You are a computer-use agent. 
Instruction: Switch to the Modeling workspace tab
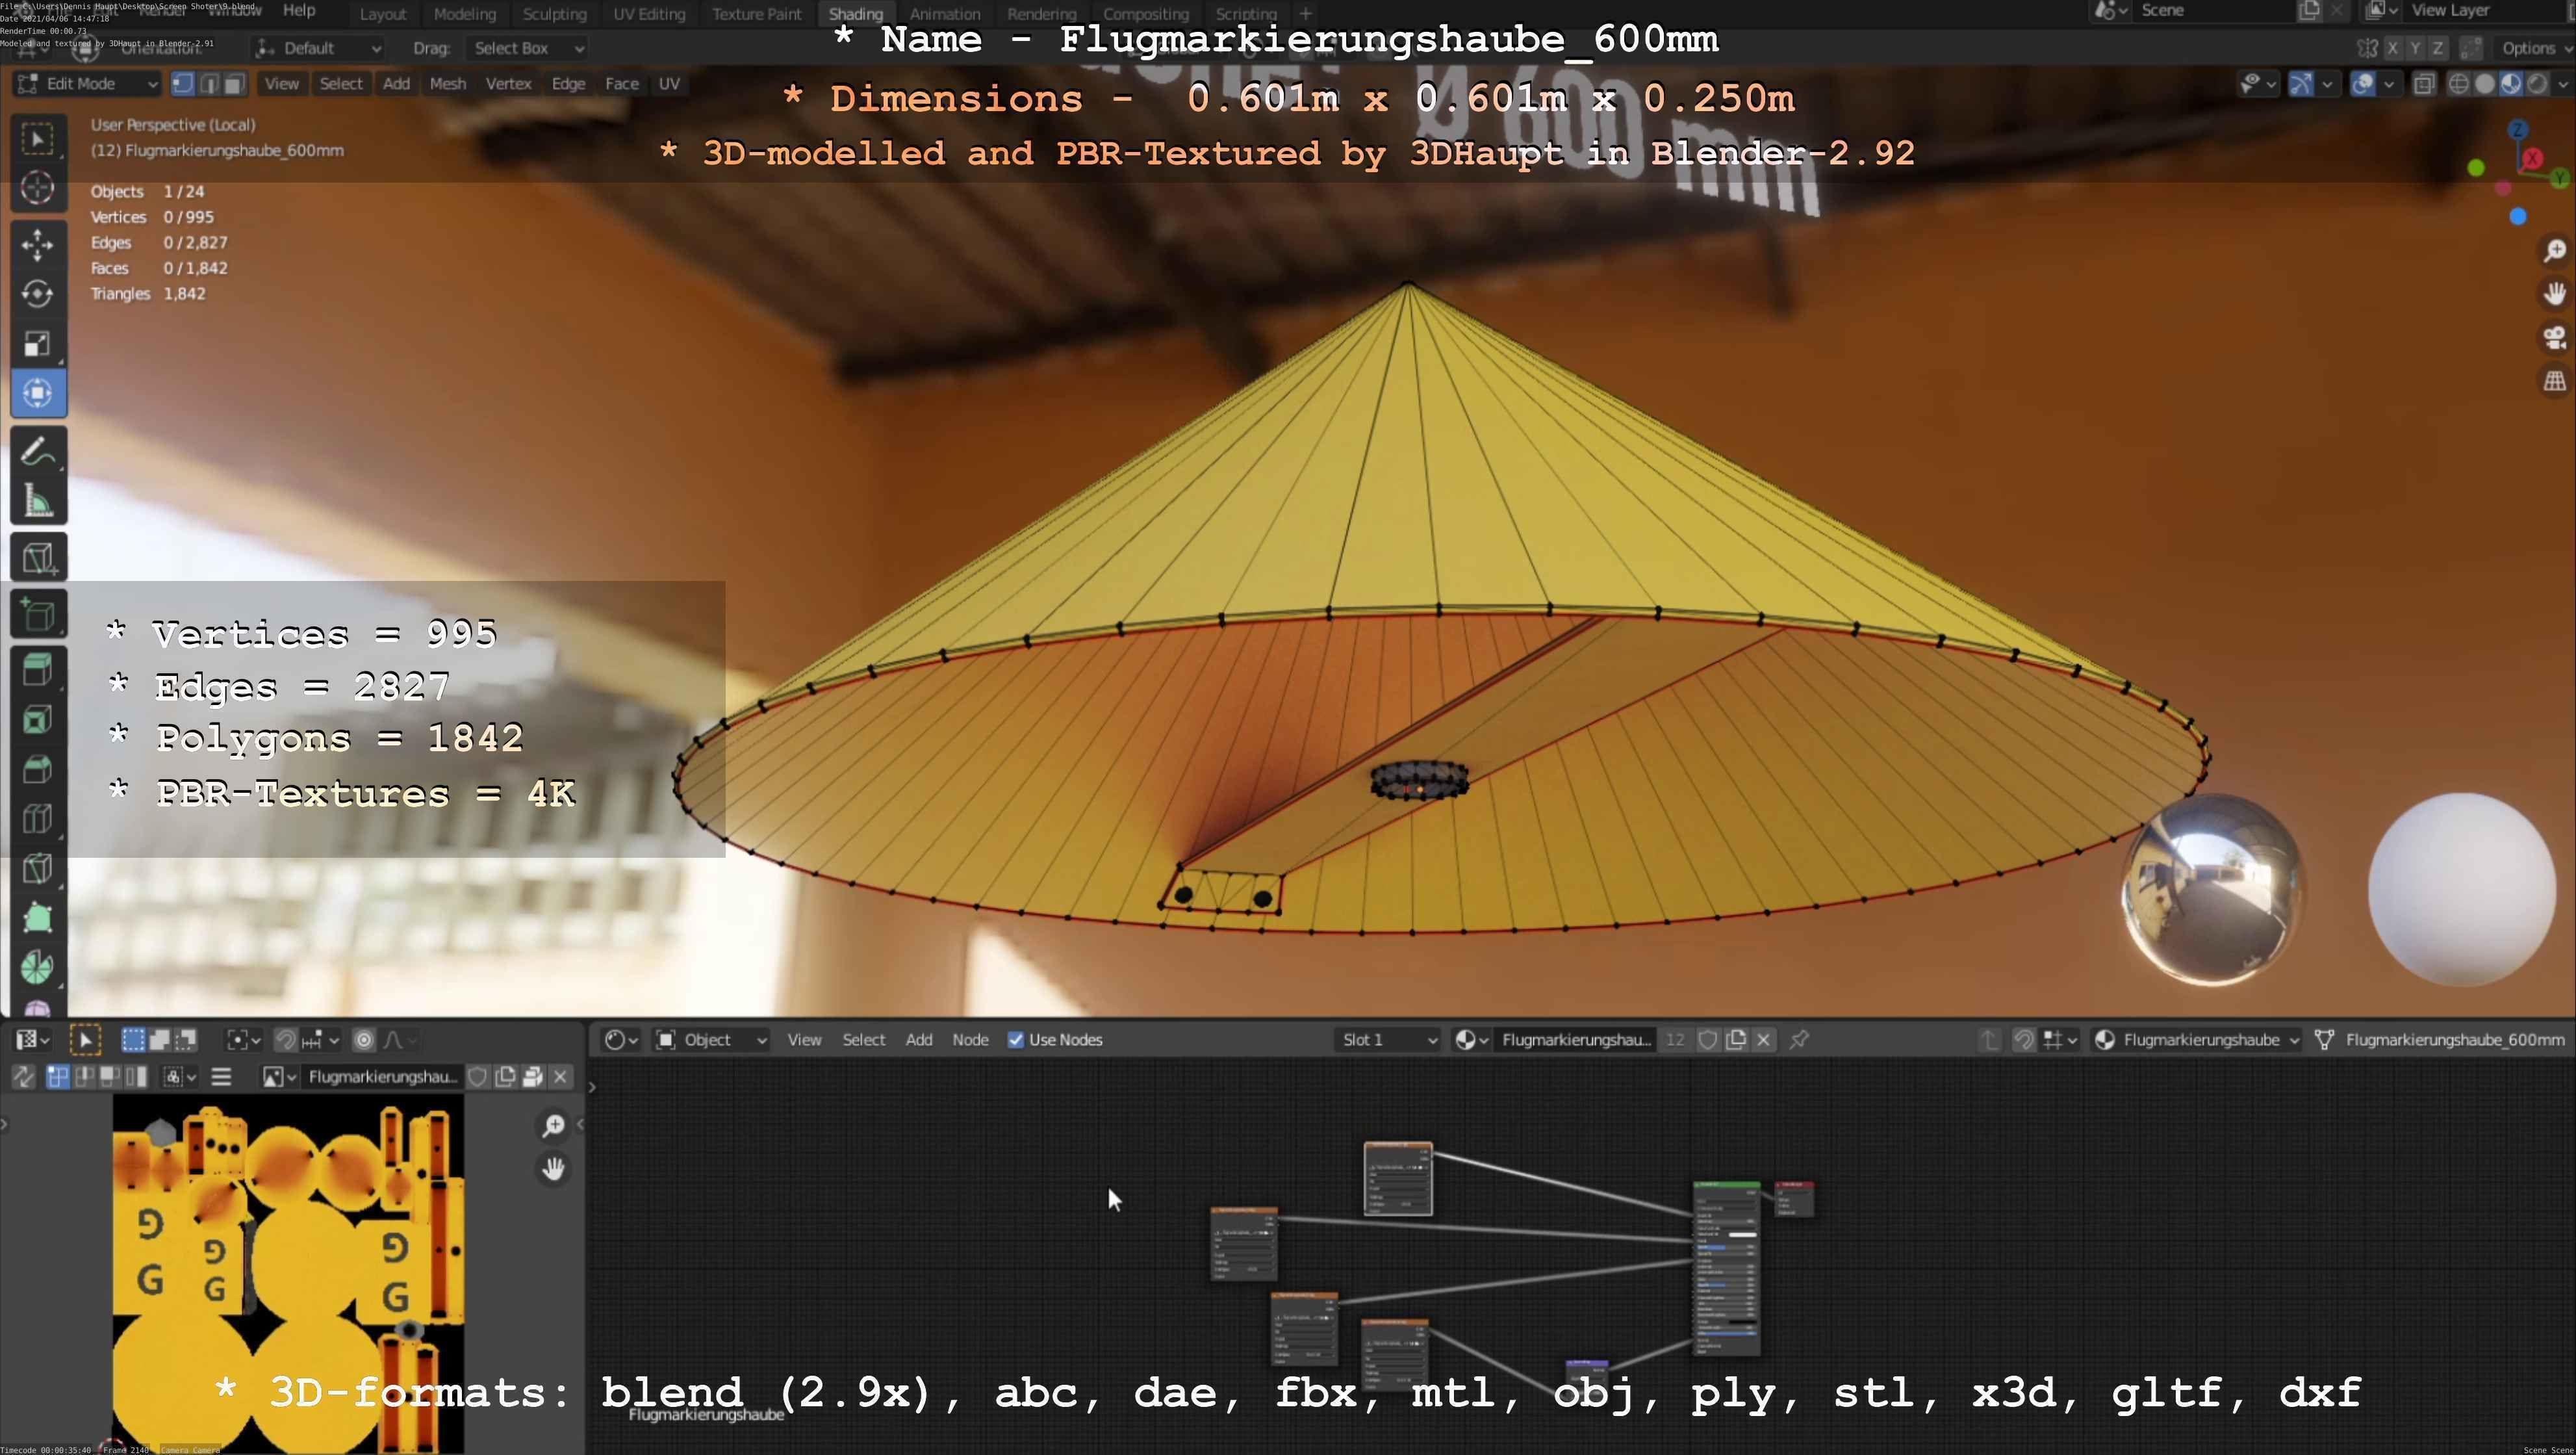[465, 14]
